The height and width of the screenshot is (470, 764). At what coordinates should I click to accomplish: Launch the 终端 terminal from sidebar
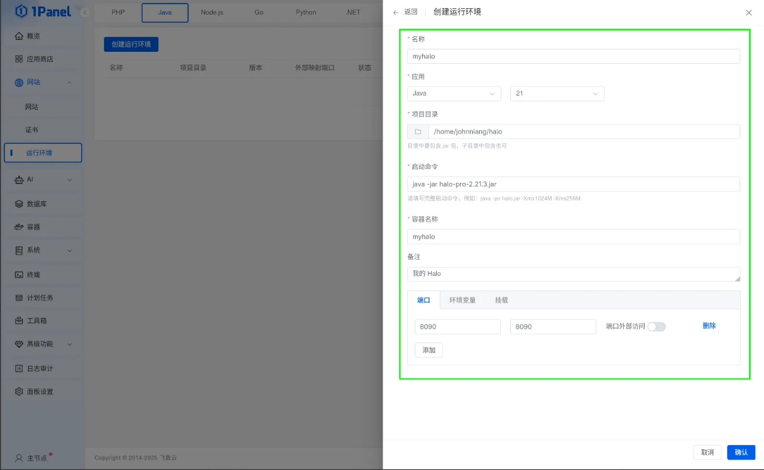35,273
